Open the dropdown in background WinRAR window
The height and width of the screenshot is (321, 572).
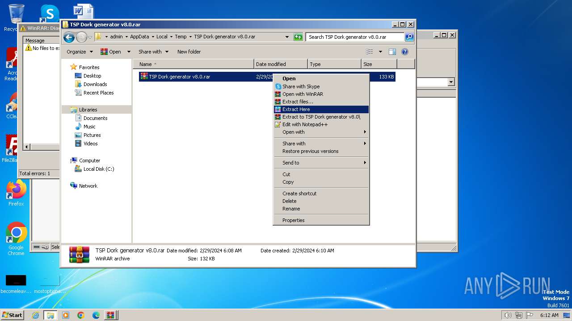point(451,82)
